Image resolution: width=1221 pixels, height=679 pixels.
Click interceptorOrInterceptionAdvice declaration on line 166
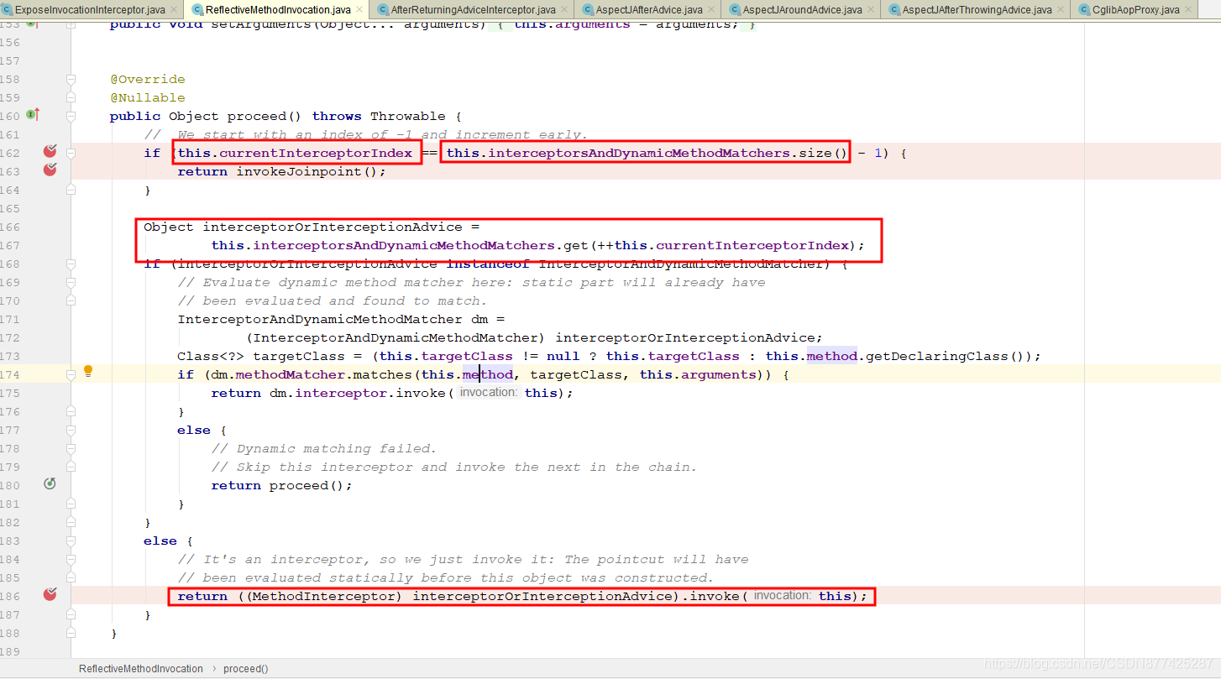(x=333, y=227)
